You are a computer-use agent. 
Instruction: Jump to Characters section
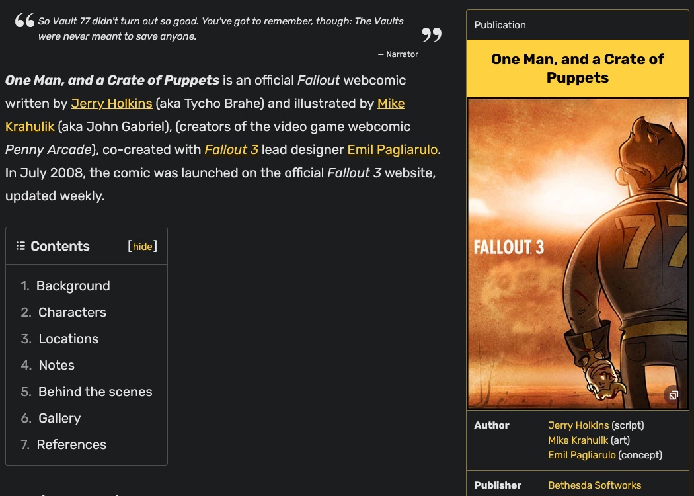click(72, 313)
